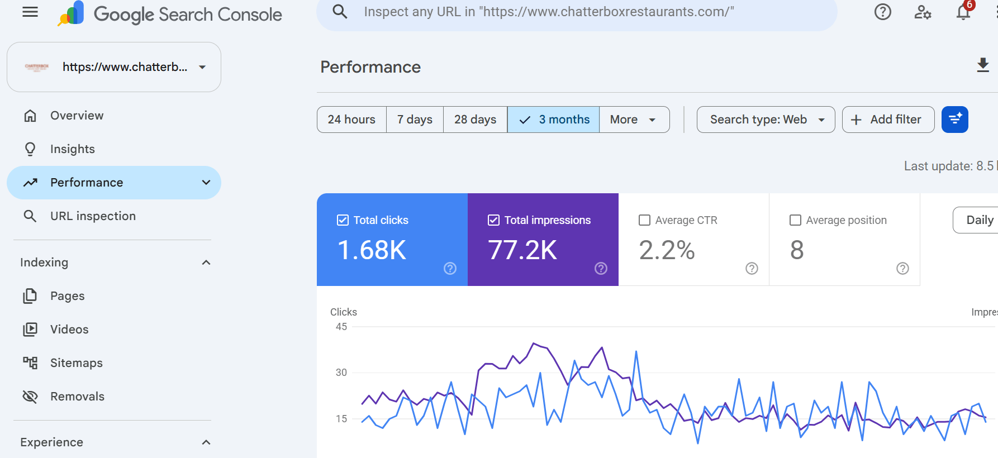Click the Removals crossed-eye icon
The height and width of the screenshot is (458, 998).
point(30,397)
